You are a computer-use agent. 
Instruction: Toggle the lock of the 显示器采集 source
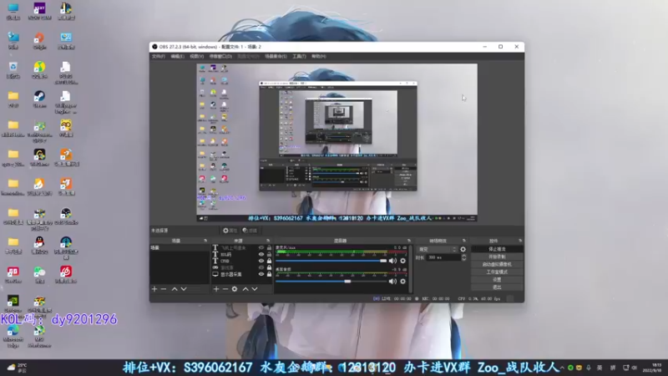coord(269,274)
